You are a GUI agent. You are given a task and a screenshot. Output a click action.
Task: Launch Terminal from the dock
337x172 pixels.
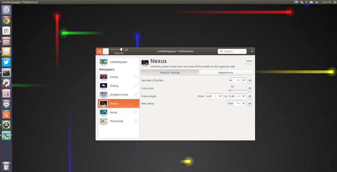pos(6,73)
